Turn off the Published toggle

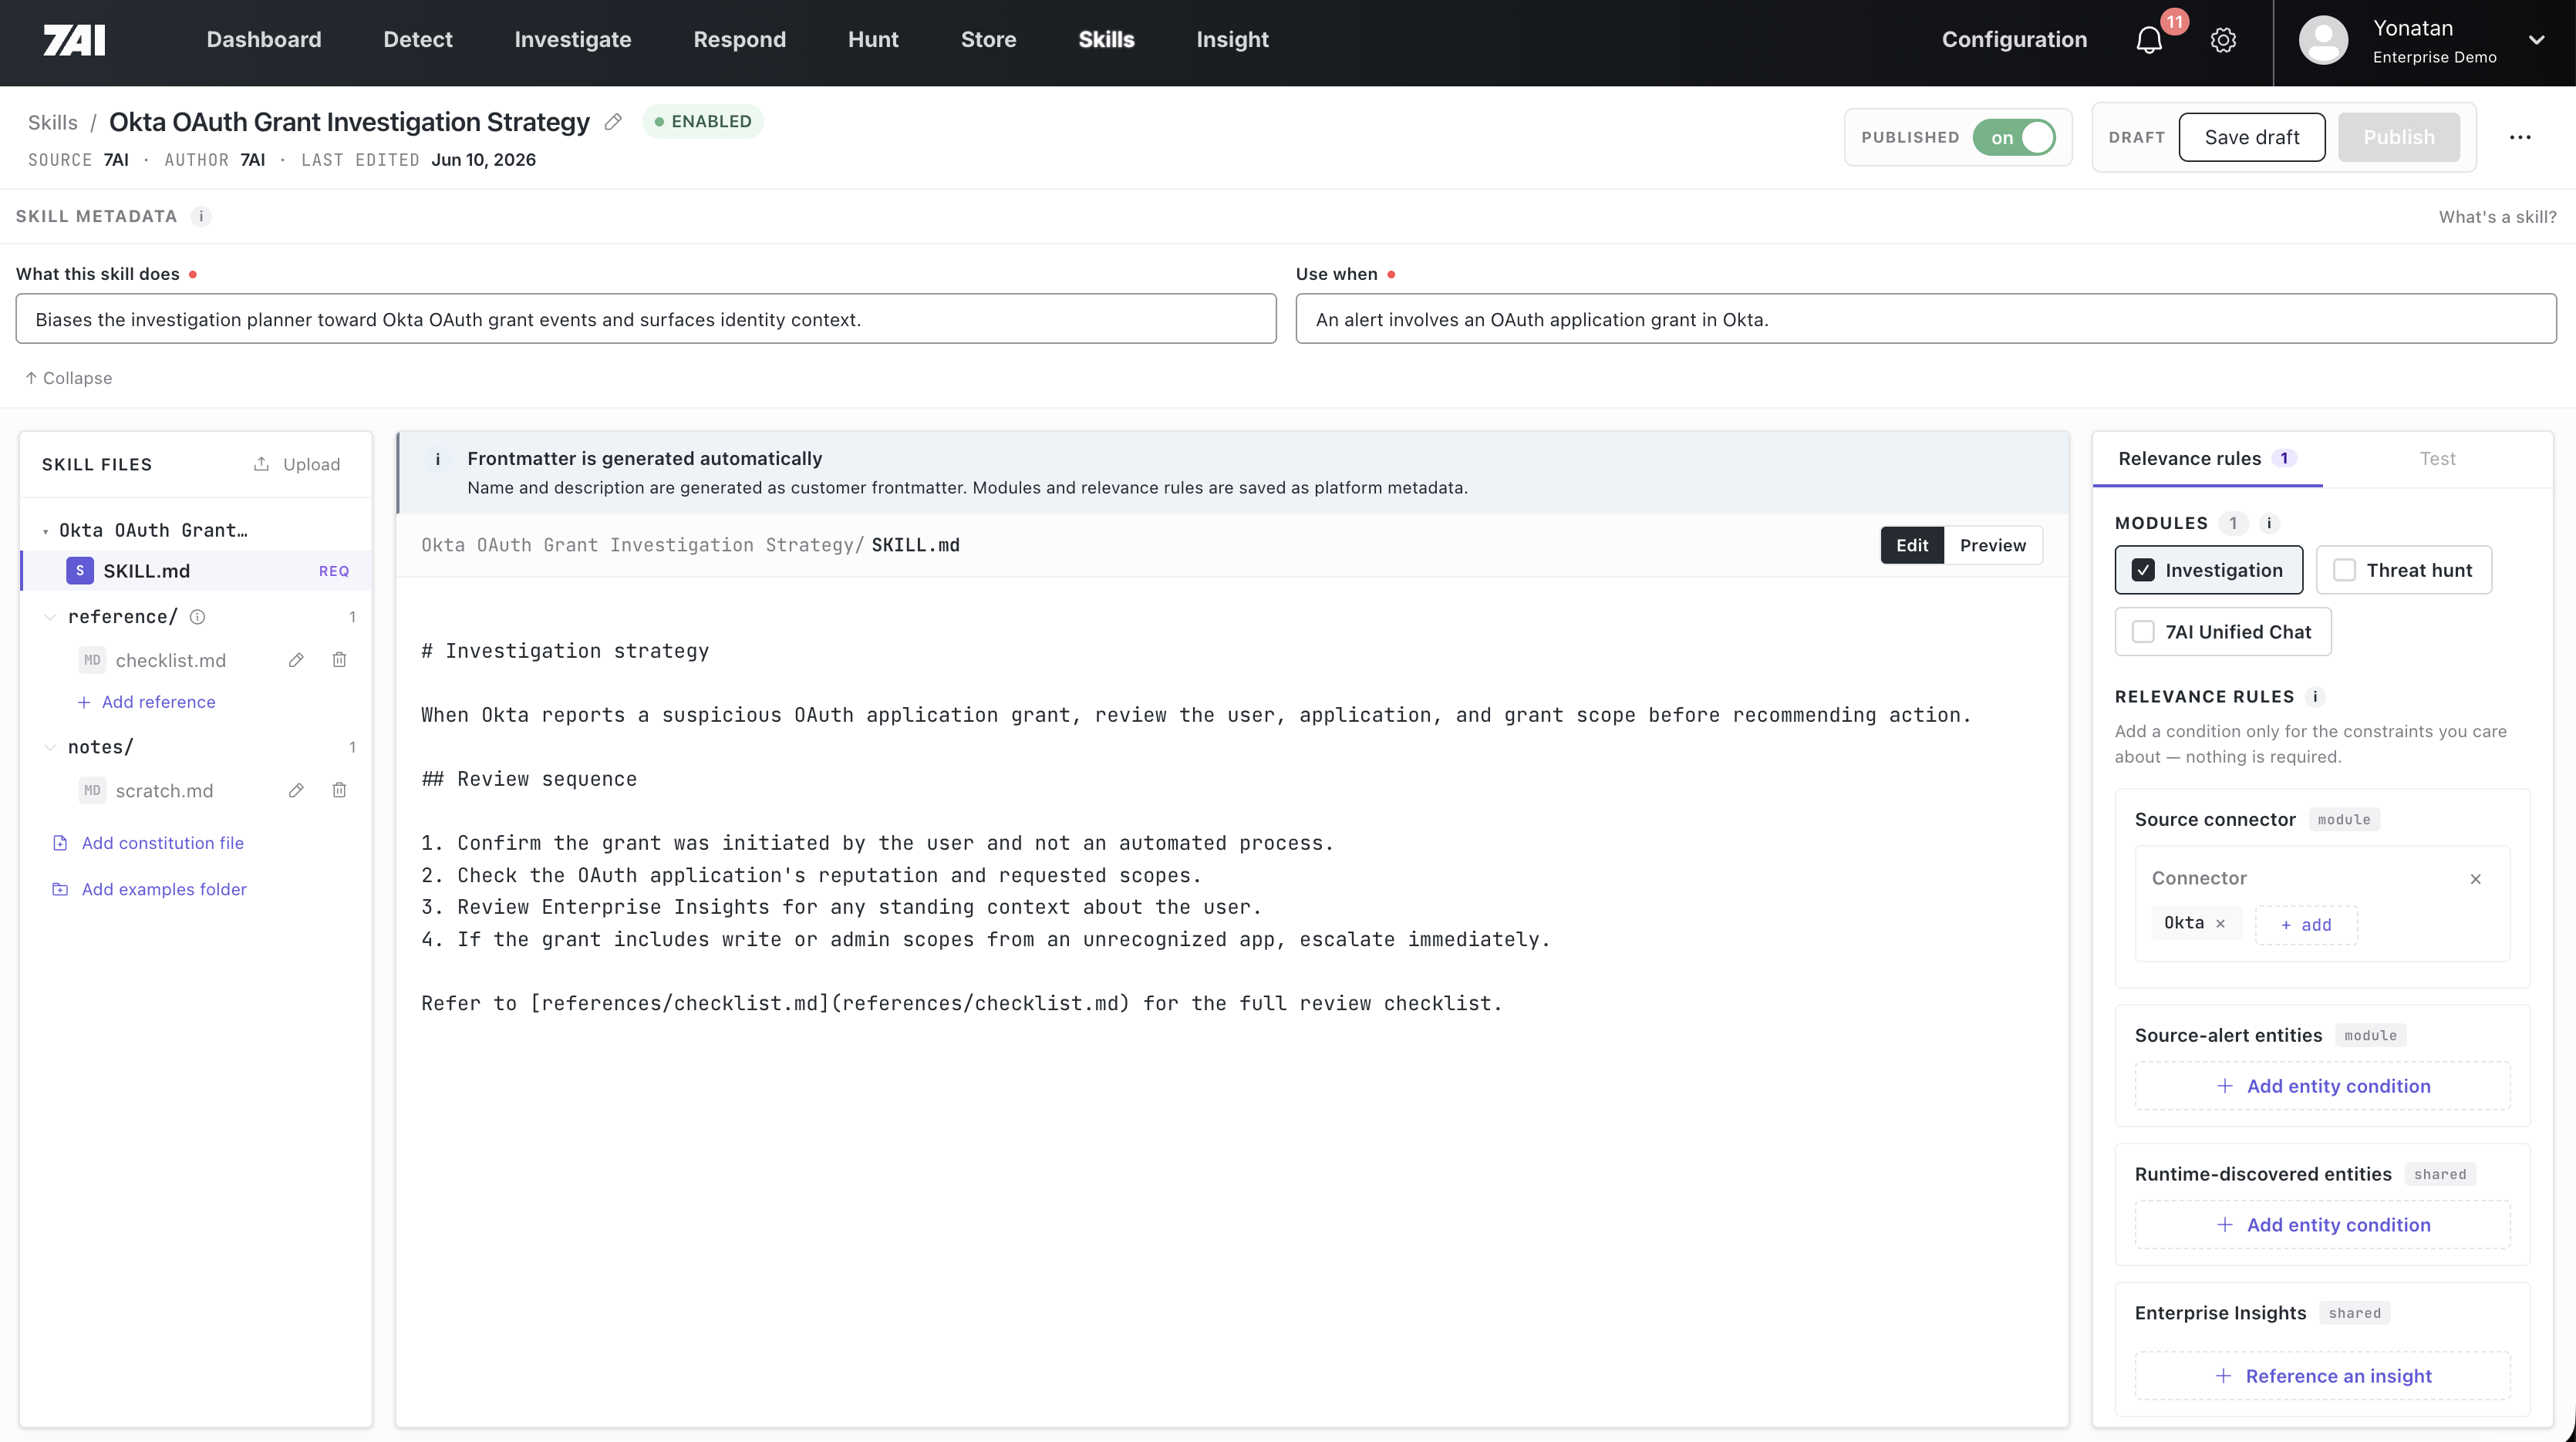tap(2014, 138)
